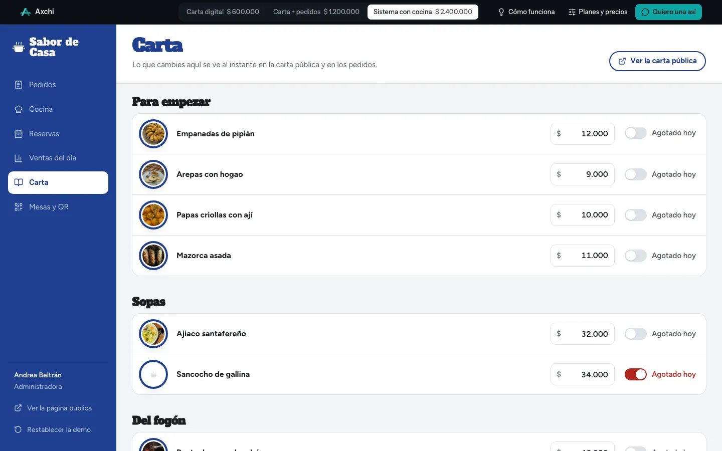Switch on Agotado hoy for Mazorca asada
The width and height of the screenshot is (722, 451).
[x=636, y=256]
